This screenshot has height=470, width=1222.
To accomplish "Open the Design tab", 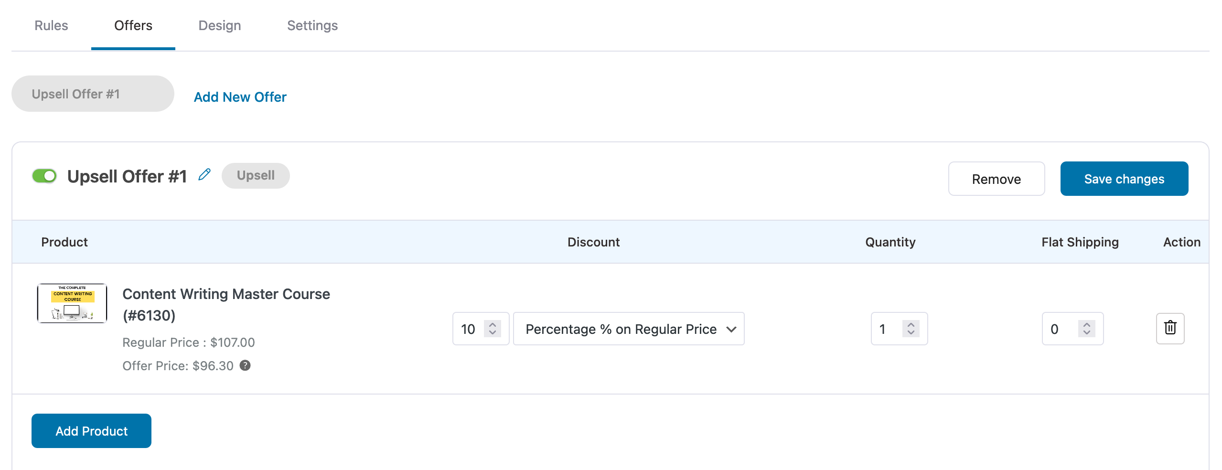I will coord(219,25).
